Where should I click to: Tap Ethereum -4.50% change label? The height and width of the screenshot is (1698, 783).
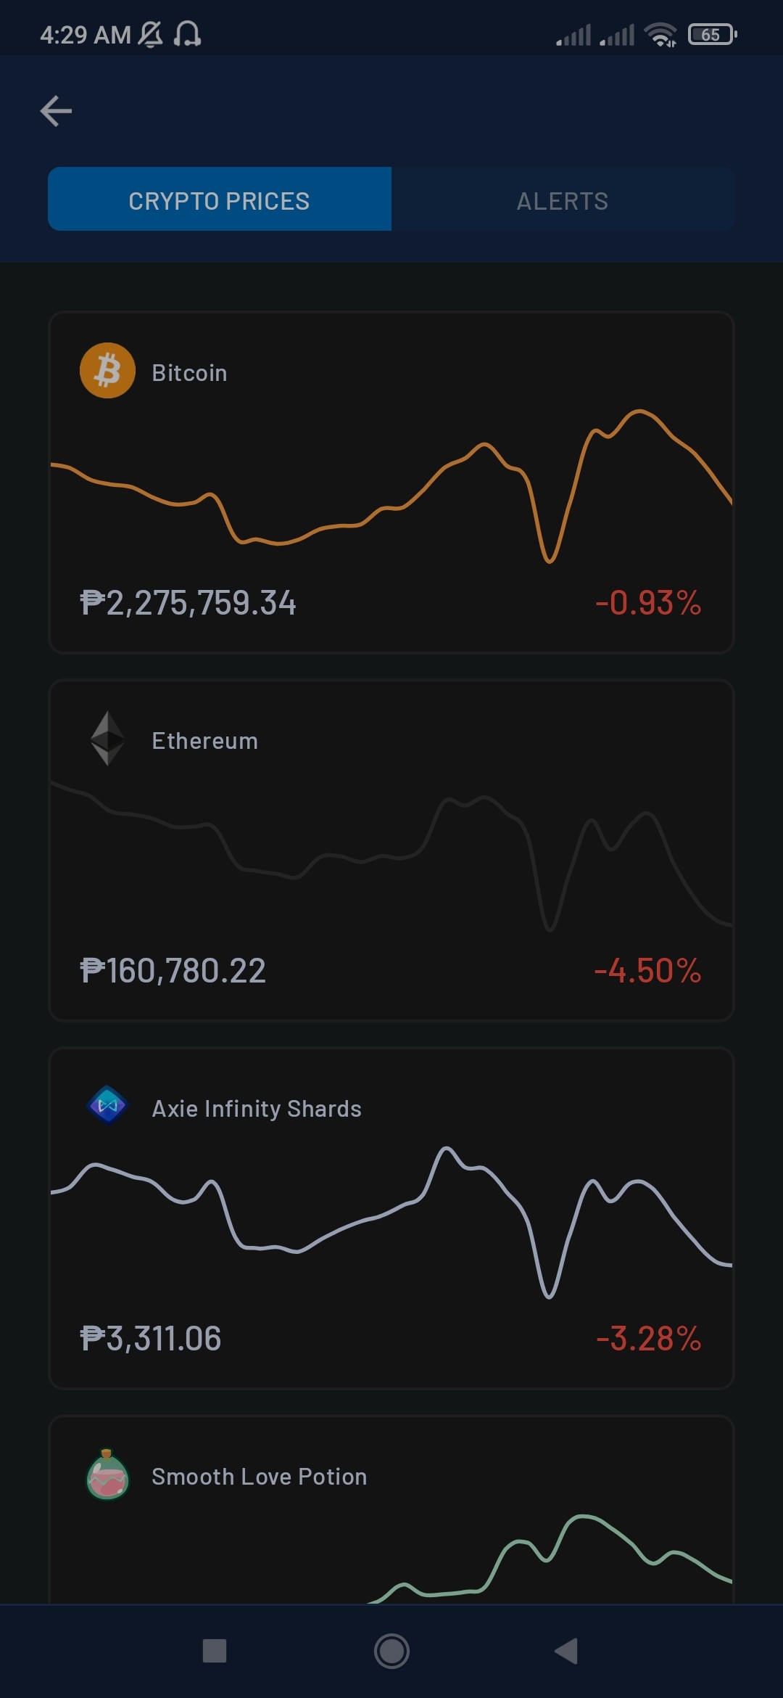647,971
